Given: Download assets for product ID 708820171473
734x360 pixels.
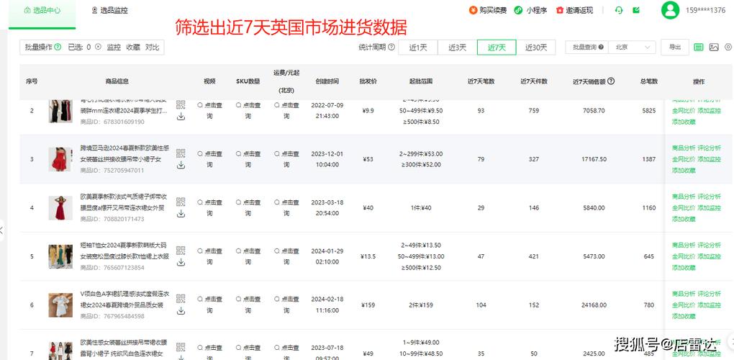Looking at the screenshot, I should click(181, 214).
